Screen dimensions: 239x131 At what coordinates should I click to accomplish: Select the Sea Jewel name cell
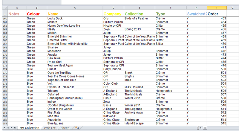[75, 58]
